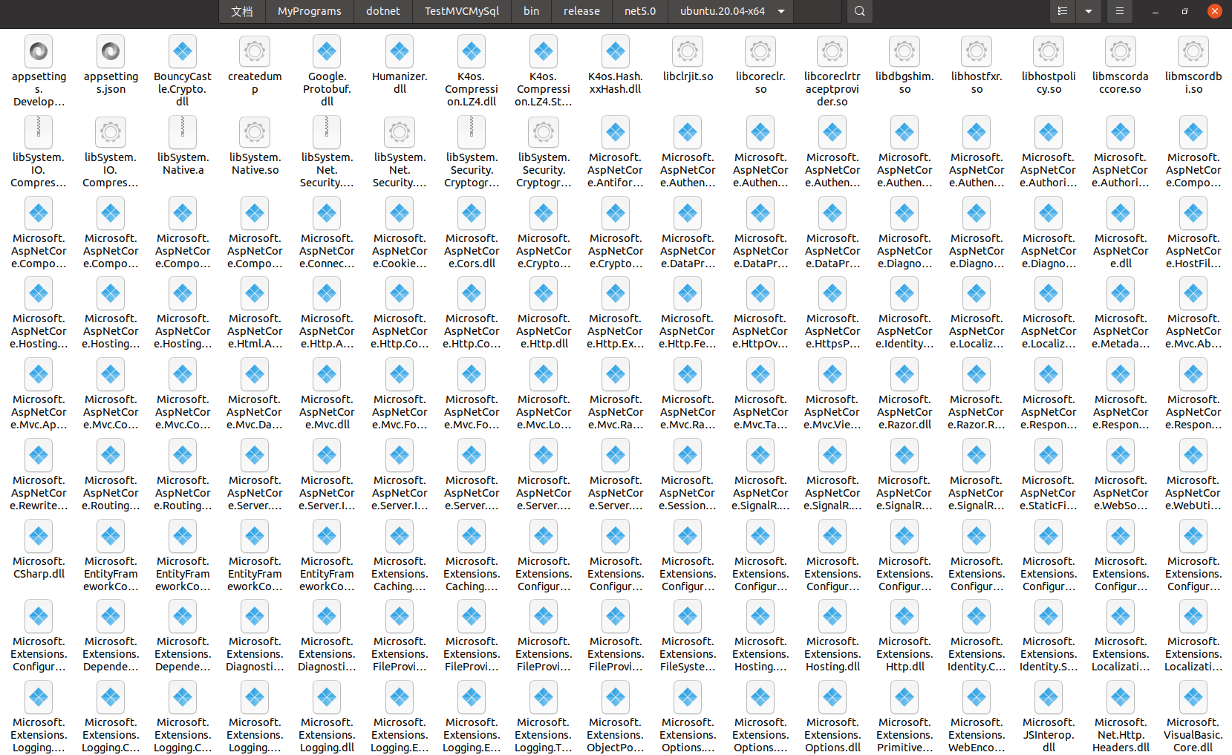Go to the net5.0 path segment

click(x=639, y=11)
